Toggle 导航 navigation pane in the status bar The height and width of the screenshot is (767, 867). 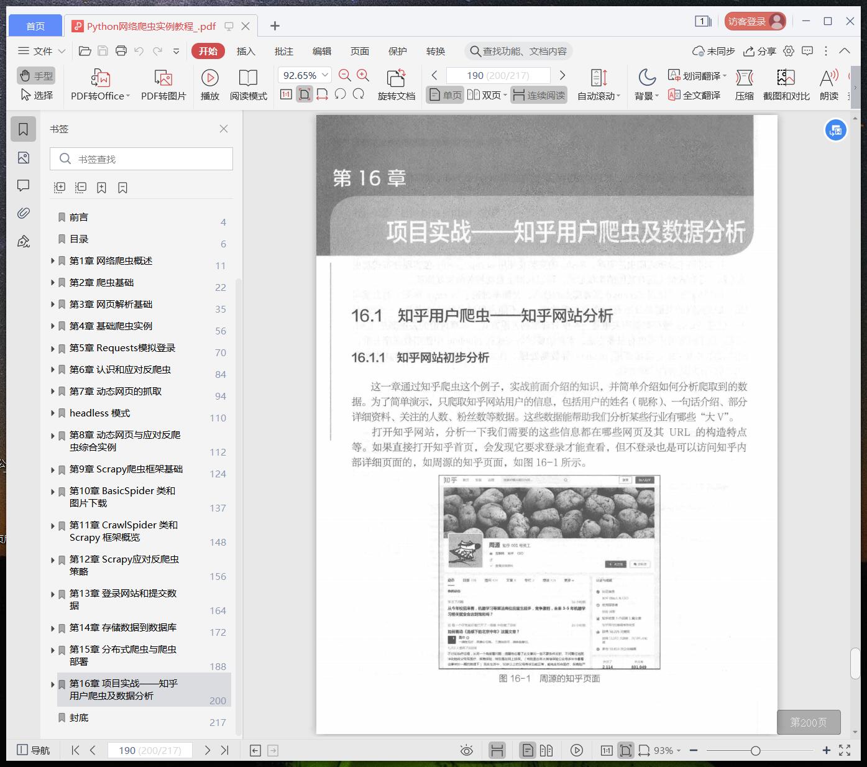coord(33,750)
